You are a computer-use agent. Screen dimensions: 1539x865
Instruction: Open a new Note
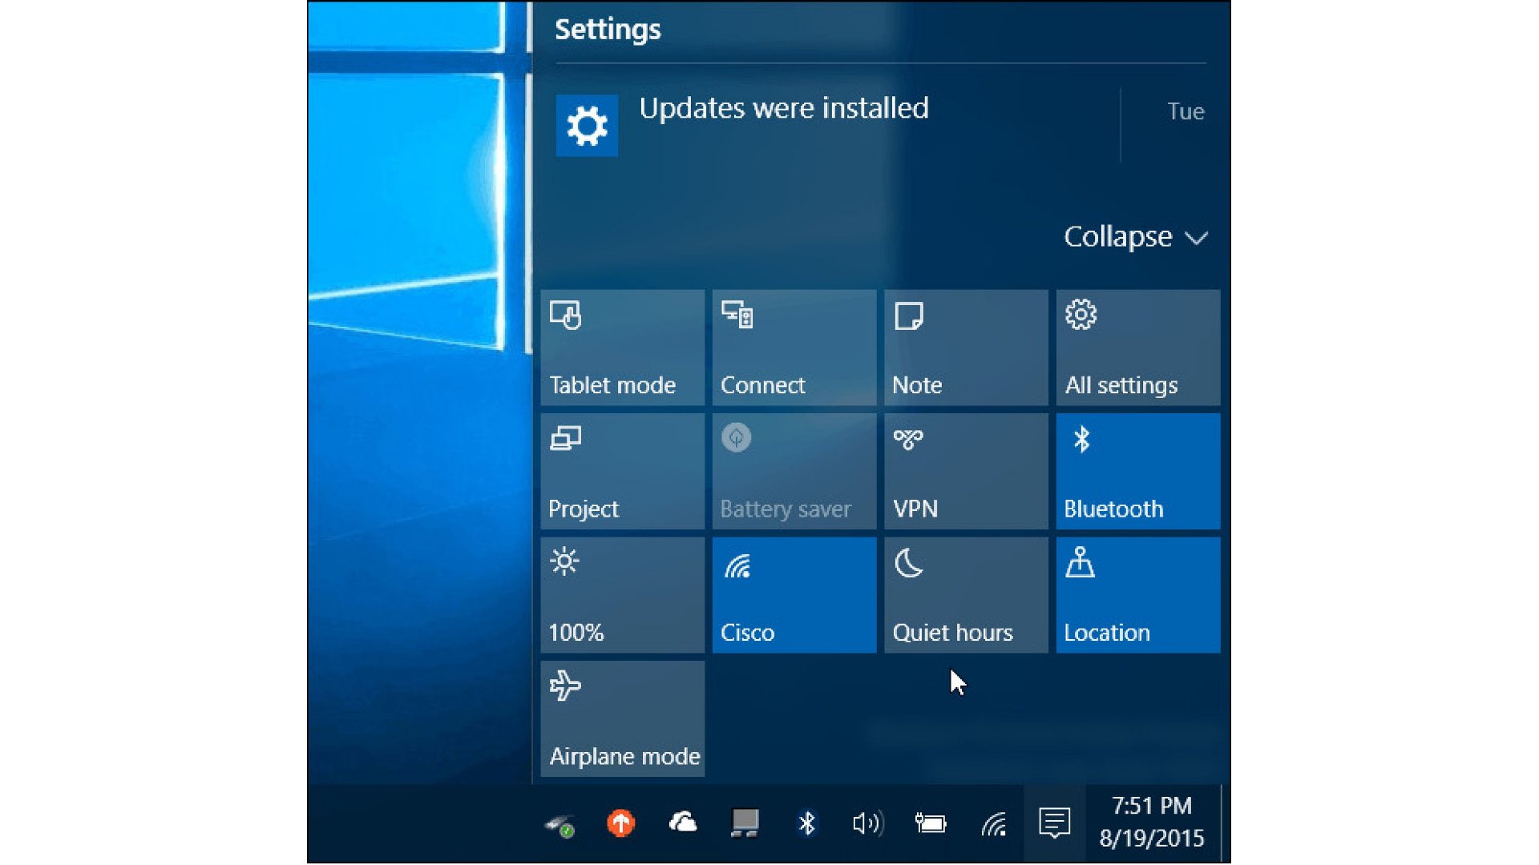coord(964,348)
